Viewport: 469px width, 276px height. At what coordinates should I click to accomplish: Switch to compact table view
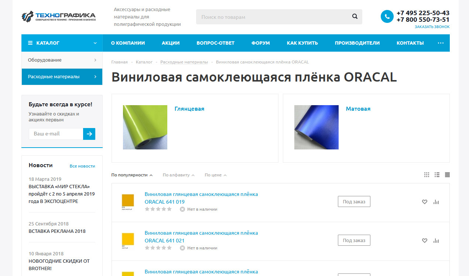click(x=447, y=175)
